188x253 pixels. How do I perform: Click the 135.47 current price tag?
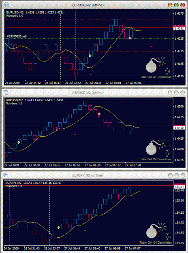179,187
